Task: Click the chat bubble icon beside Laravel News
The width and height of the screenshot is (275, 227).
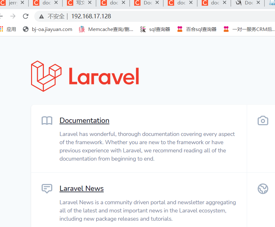Action: point(47,188)
